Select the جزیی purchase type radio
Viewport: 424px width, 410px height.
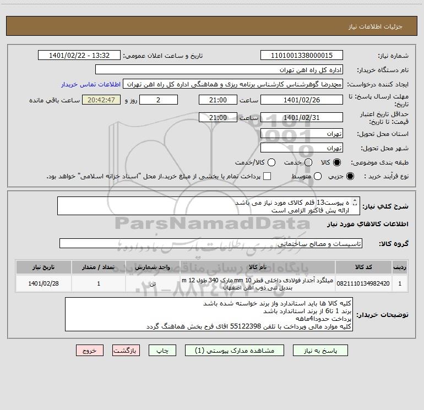350,176
